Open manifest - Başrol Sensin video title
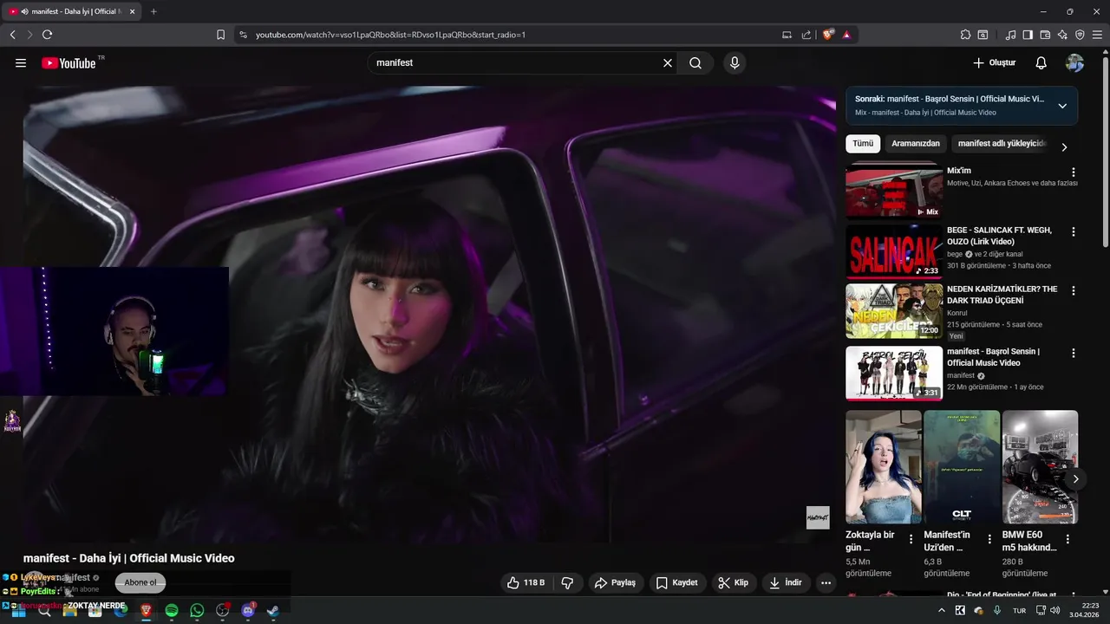 (993, 357)
